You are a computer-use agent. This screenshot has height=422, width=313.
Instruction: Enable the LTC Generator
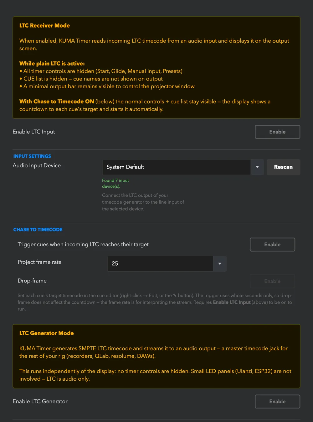pos(277,401)
